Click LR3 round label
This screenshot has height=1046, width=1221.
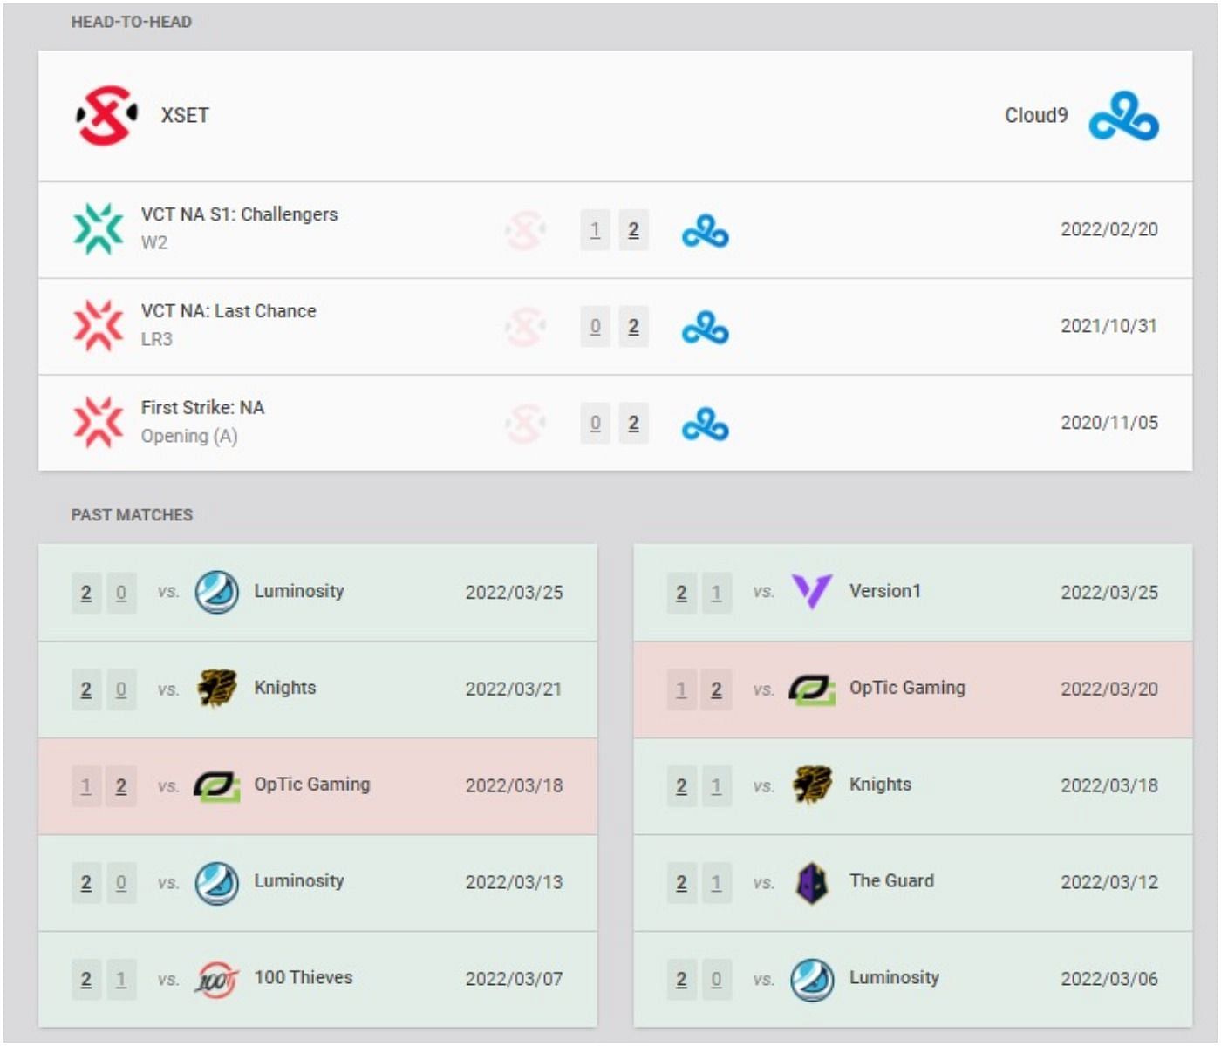(157, 339)
